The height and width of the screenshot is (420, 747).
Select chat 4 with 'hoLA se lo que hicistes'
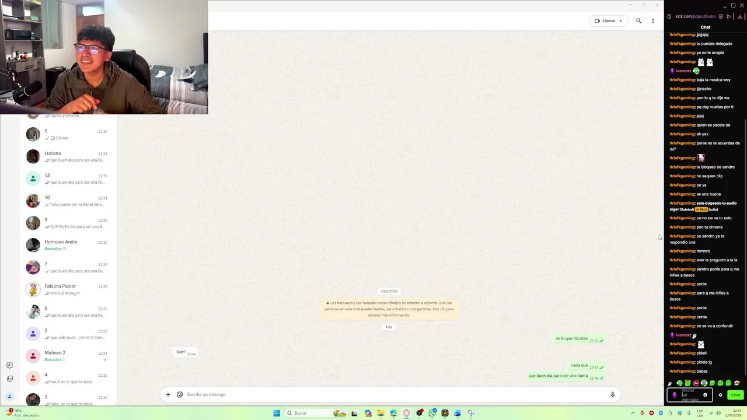(x=68, y=378)
